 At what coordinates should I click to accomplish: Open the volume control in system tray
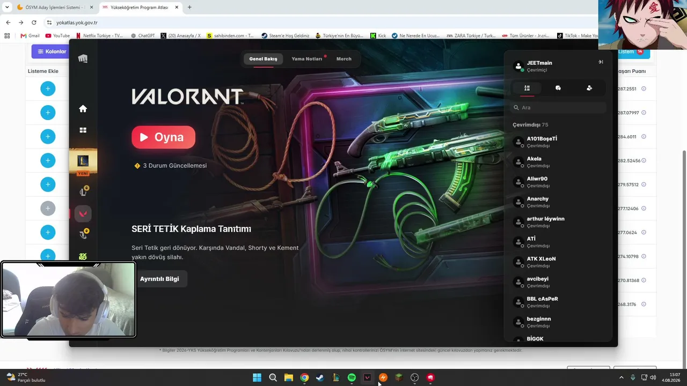653,377
